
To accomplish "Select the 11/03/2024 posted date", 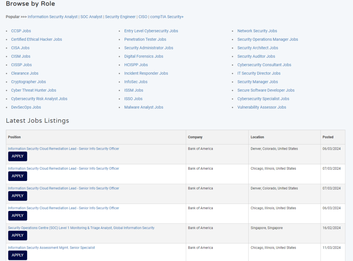I will (x=332, y=248).
